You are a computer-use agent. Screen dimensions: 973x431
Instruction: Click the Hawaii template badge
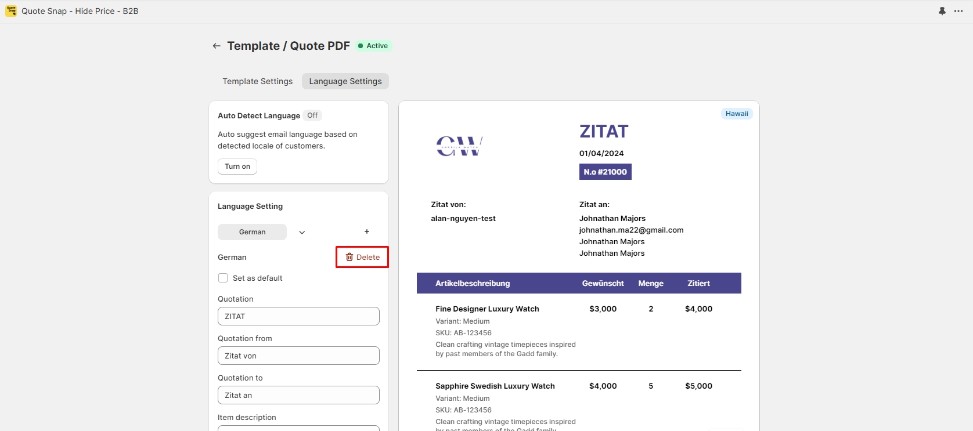[736, 114]
